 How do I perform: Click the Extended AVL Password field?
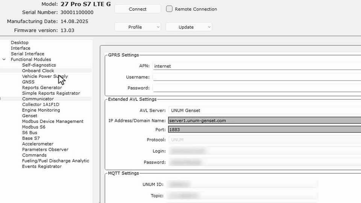264,162
